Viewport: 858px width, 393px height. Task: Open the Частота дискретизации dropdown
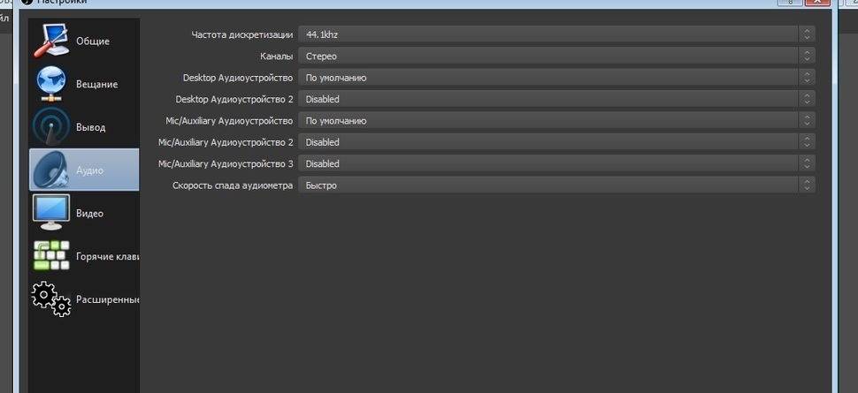click(x=555, y=34)
